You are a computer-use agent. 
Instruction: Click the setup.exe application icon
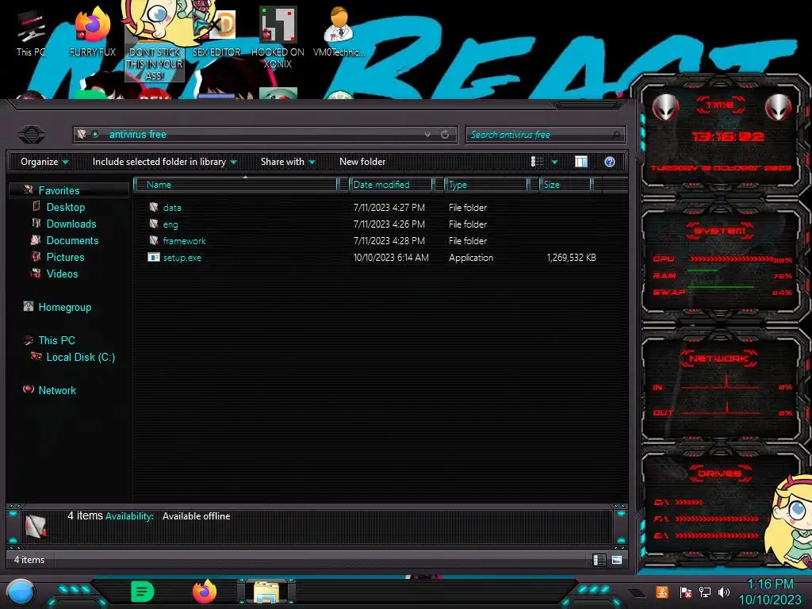154,257
